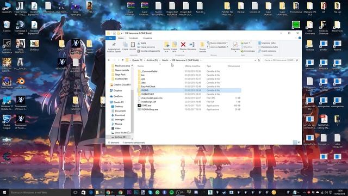Viewport: 348px width, 196px height.
Task: Click Incolla collegamento in ribbon
Action: [148, 51]
